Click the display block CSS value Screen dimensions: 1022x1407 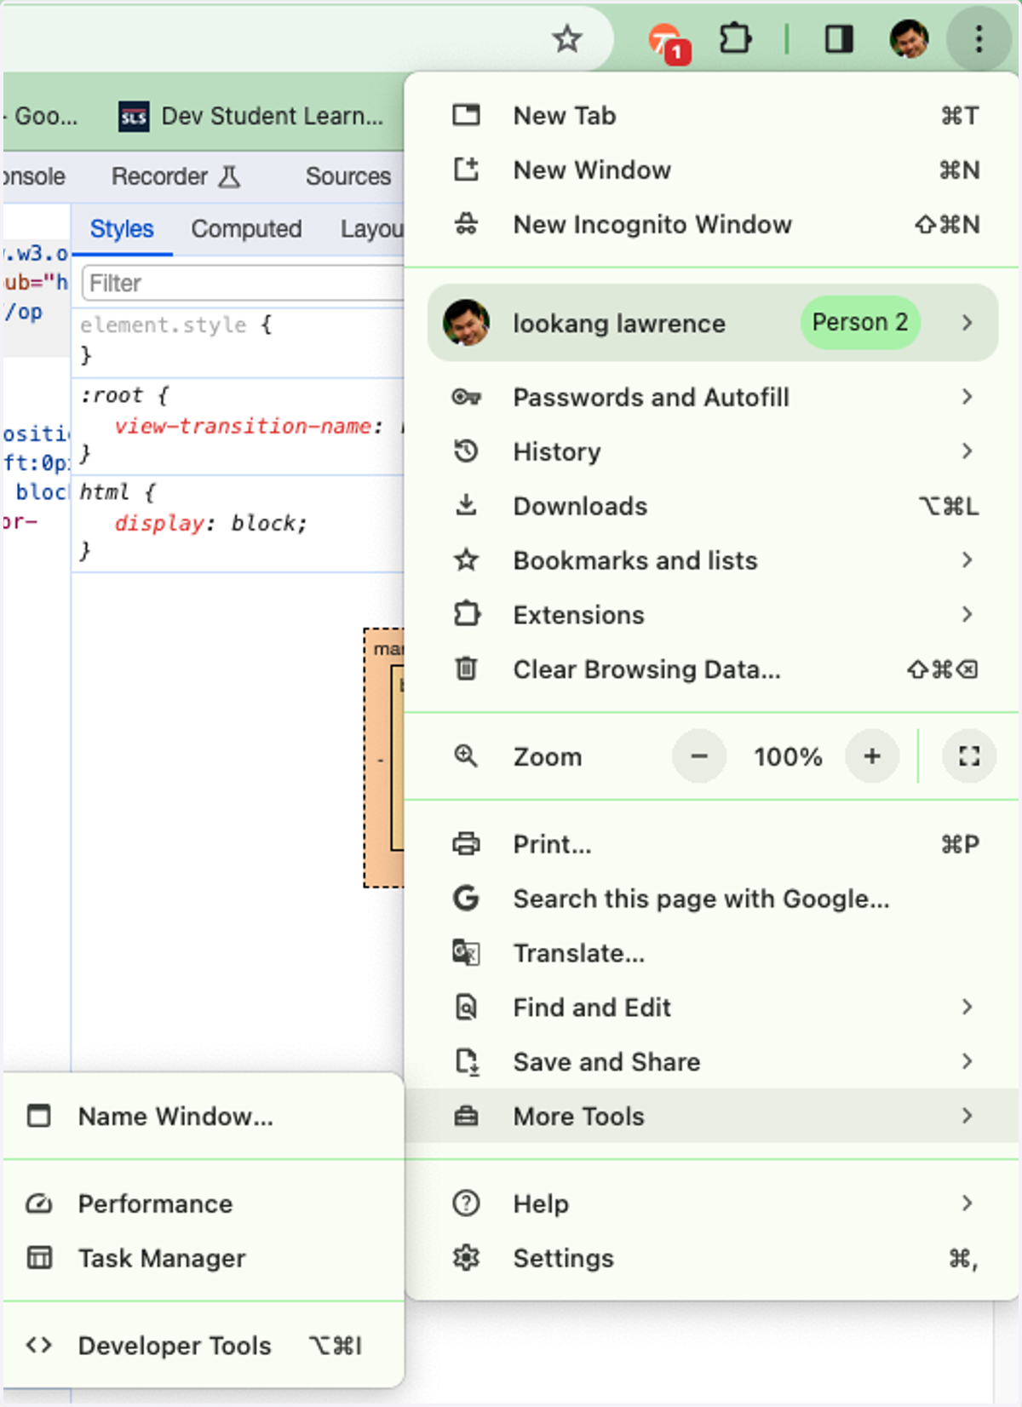tap(268, 523)
